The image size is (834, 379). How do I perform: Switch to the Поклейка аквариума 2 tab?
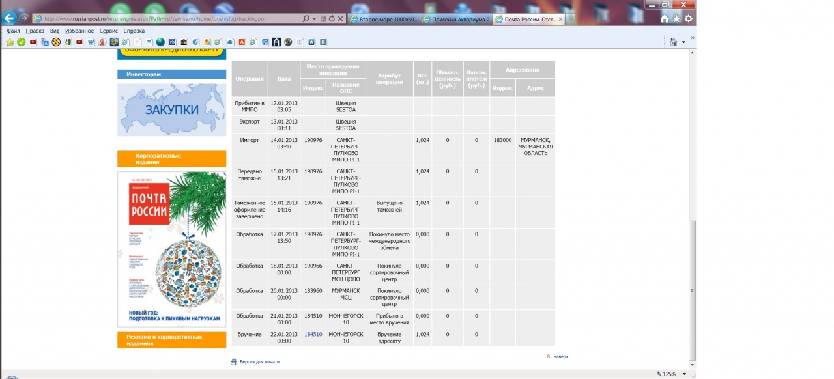coord(456,19)
